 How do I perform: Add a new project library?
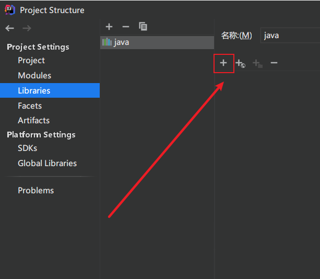[x=109, y=27]
